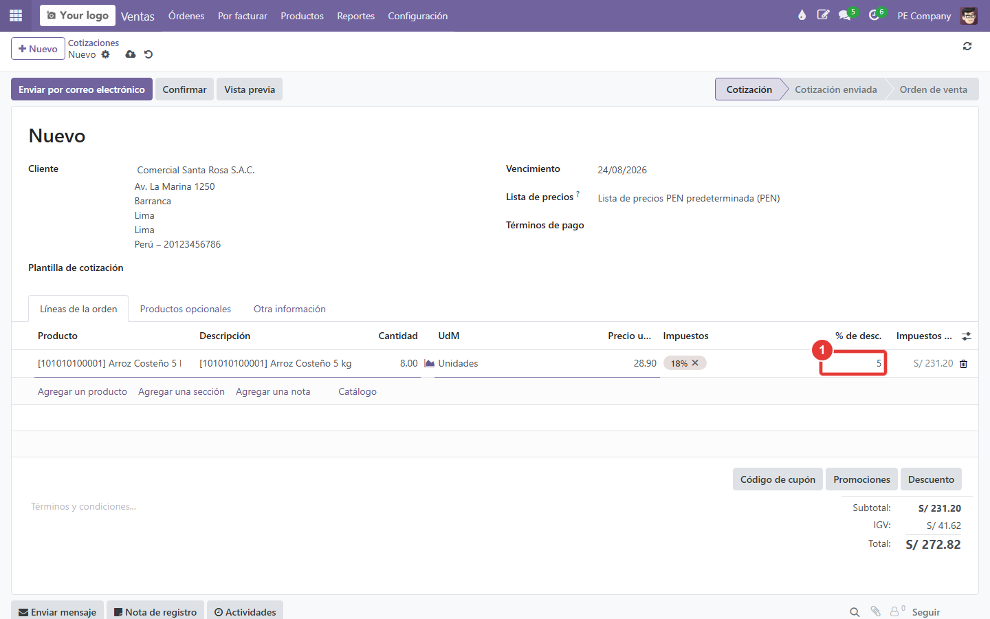Click the Your logo company image
This screenshot has width=990, height=619.
click(78, 15)
